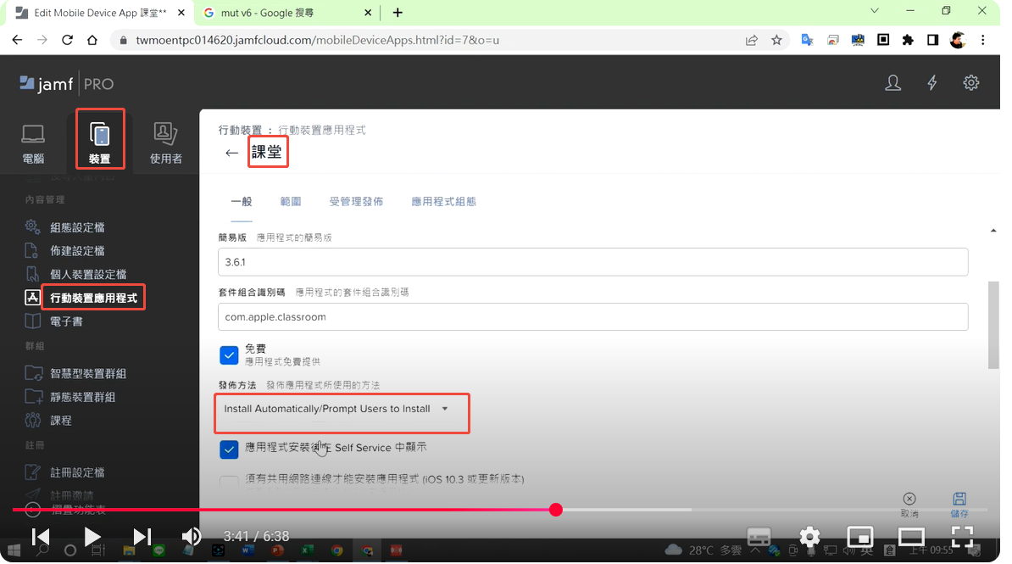Open the 電腦 (Computers) section icon
The height and width of the screenshot is (564, 1012).
tap(33, 134)
